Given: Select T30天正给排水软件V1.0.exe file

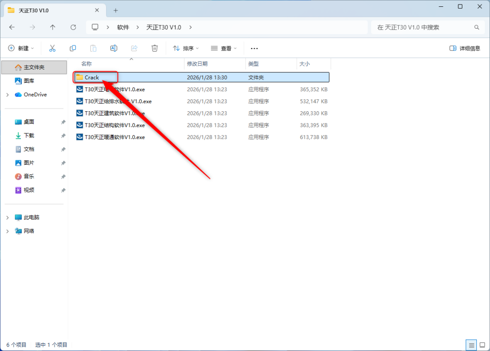Looking at the screenshot, I should [x=202, y=101].
